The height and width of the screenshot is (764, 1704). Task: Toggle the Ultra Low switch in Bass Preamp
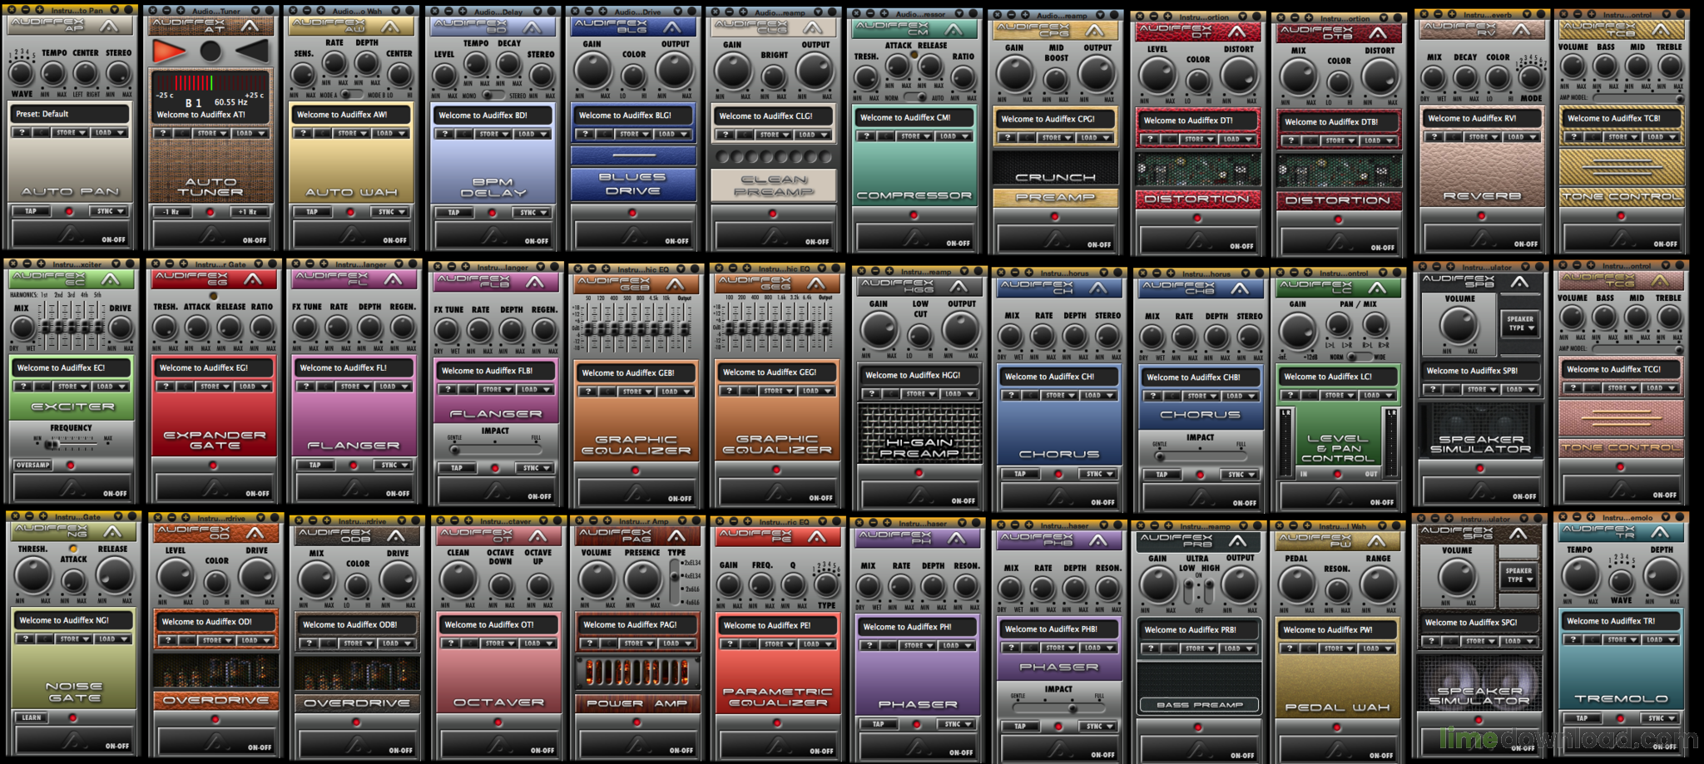[1188, 591]
